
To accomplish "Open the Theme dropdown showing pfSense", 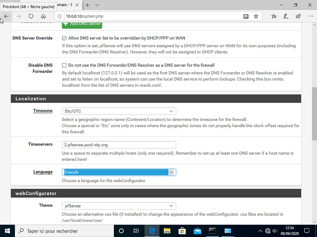I will coord(119,206).
